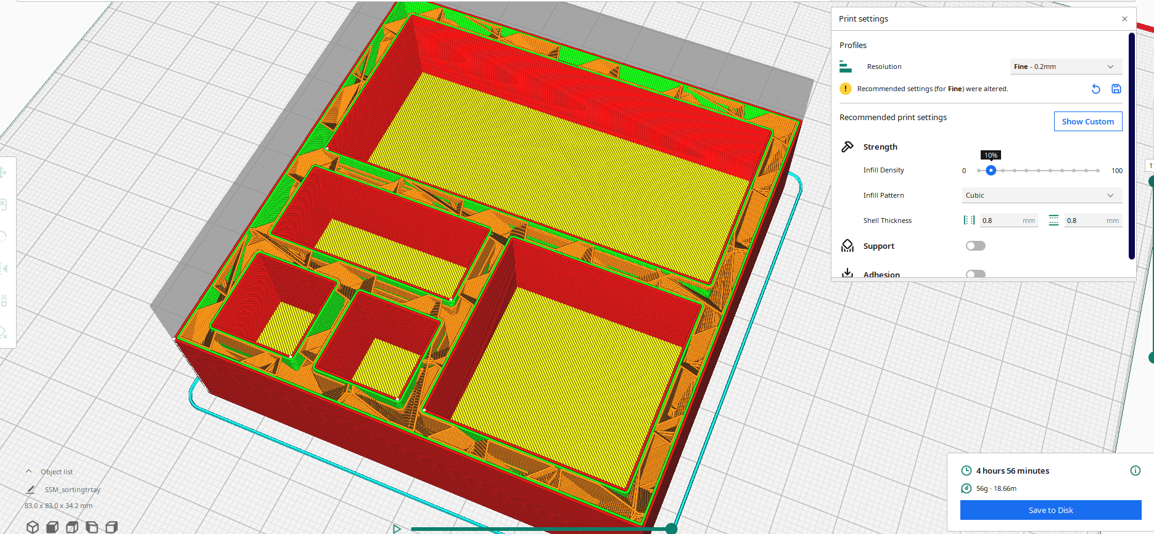Save the altered profile using the floppy icon
The height and width of the screenshot is (534, 1154).
(1116, 89)
